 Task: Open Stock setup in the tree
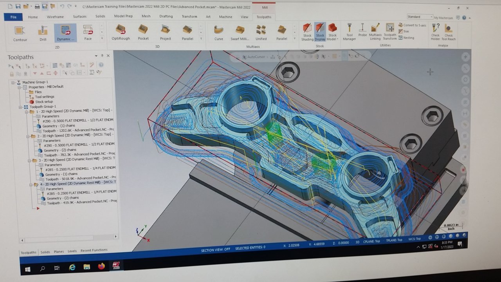pyautogui.click(x=41, y=102)
